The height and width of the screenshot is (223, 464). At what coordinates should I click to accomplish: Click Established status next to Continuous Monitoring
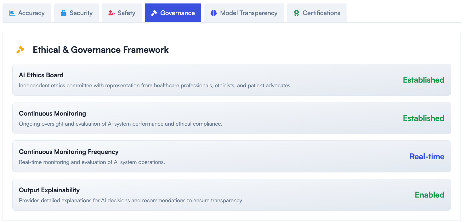[x=423, y=118]
